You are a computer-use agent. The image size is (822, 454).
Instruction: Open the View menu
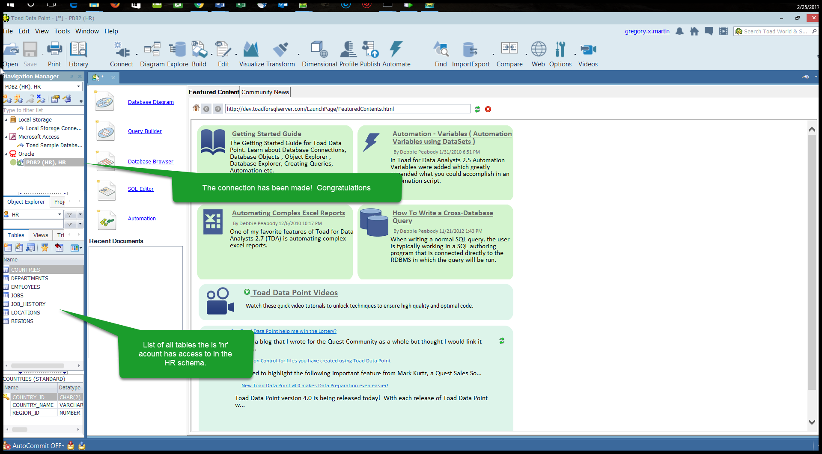click(x=42, y=31)
